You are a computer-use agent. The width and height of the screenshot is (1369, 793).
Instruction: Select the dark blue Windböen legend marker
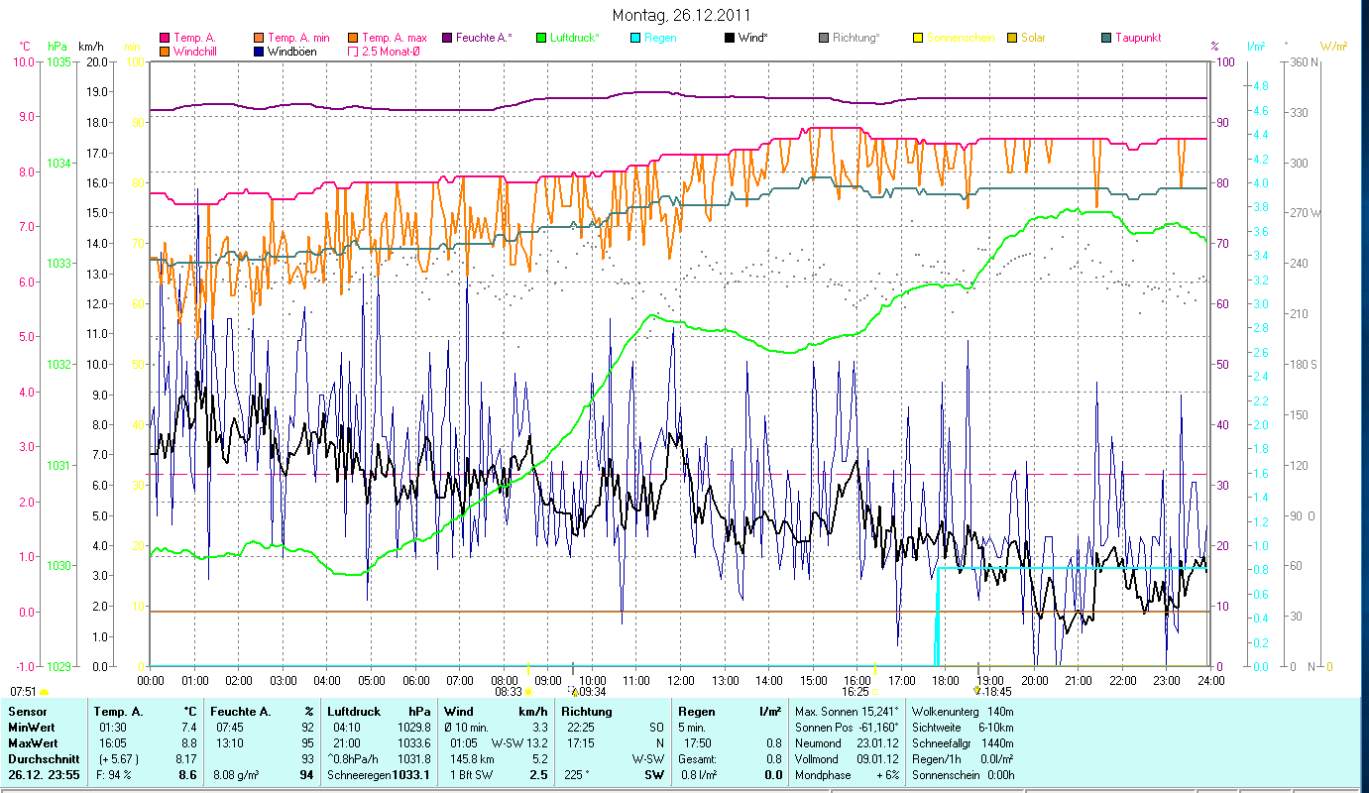coord(259,51)
